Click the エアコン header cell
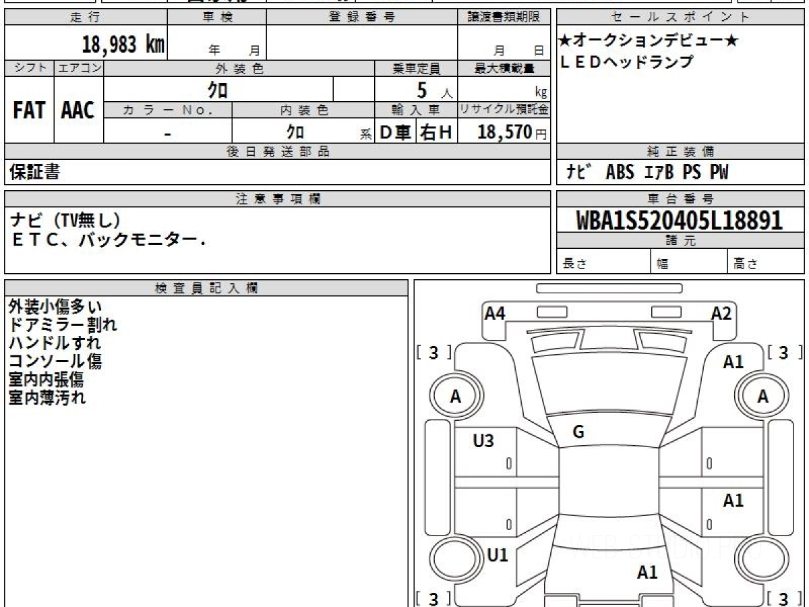Image resolution: width=809 pixels, height=607 pixels. pos(79,68)
